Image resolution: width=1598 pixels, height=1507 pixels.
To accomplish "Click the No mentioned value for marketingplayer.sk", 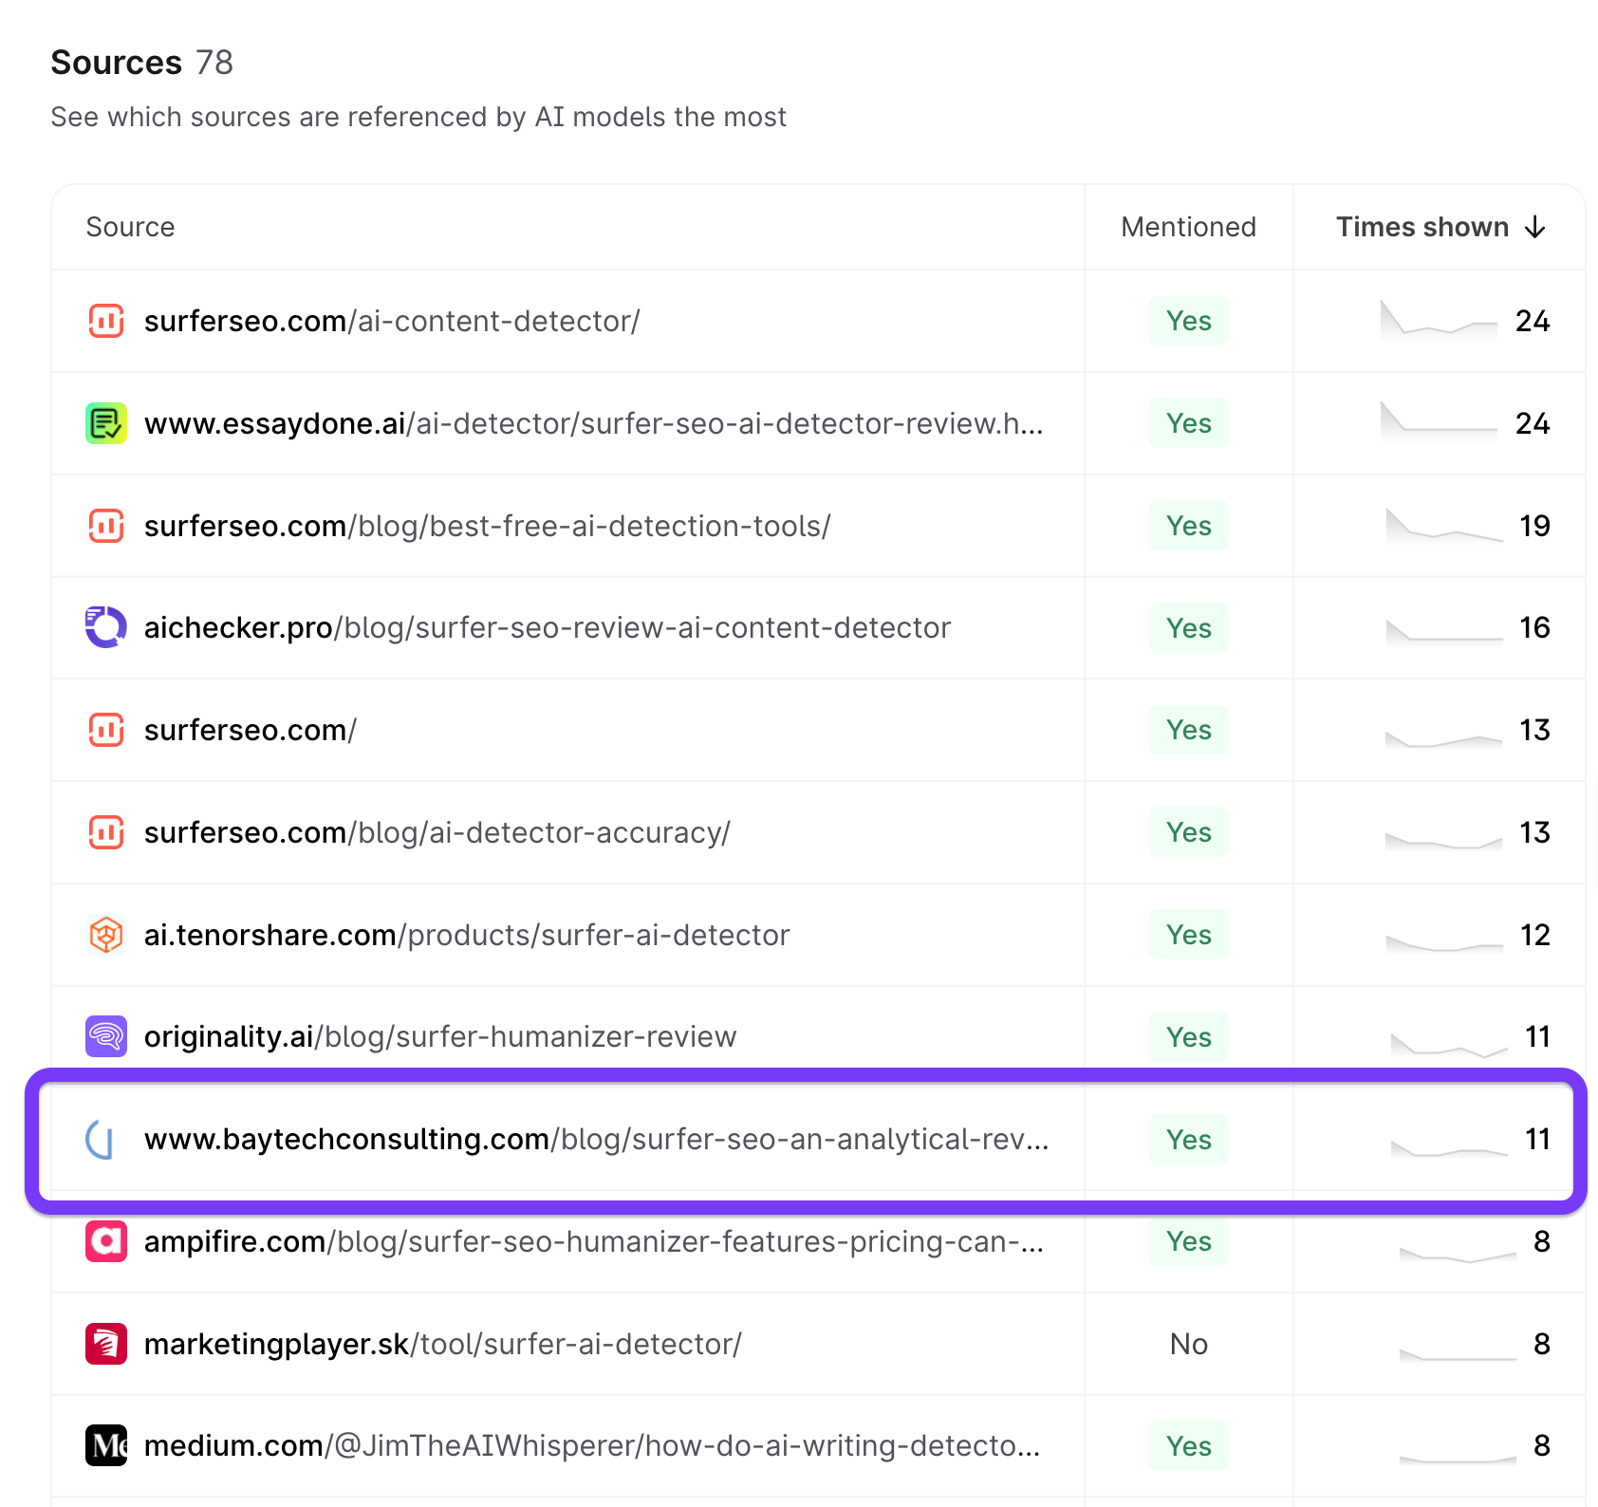I will [x=1188, y=1344].
